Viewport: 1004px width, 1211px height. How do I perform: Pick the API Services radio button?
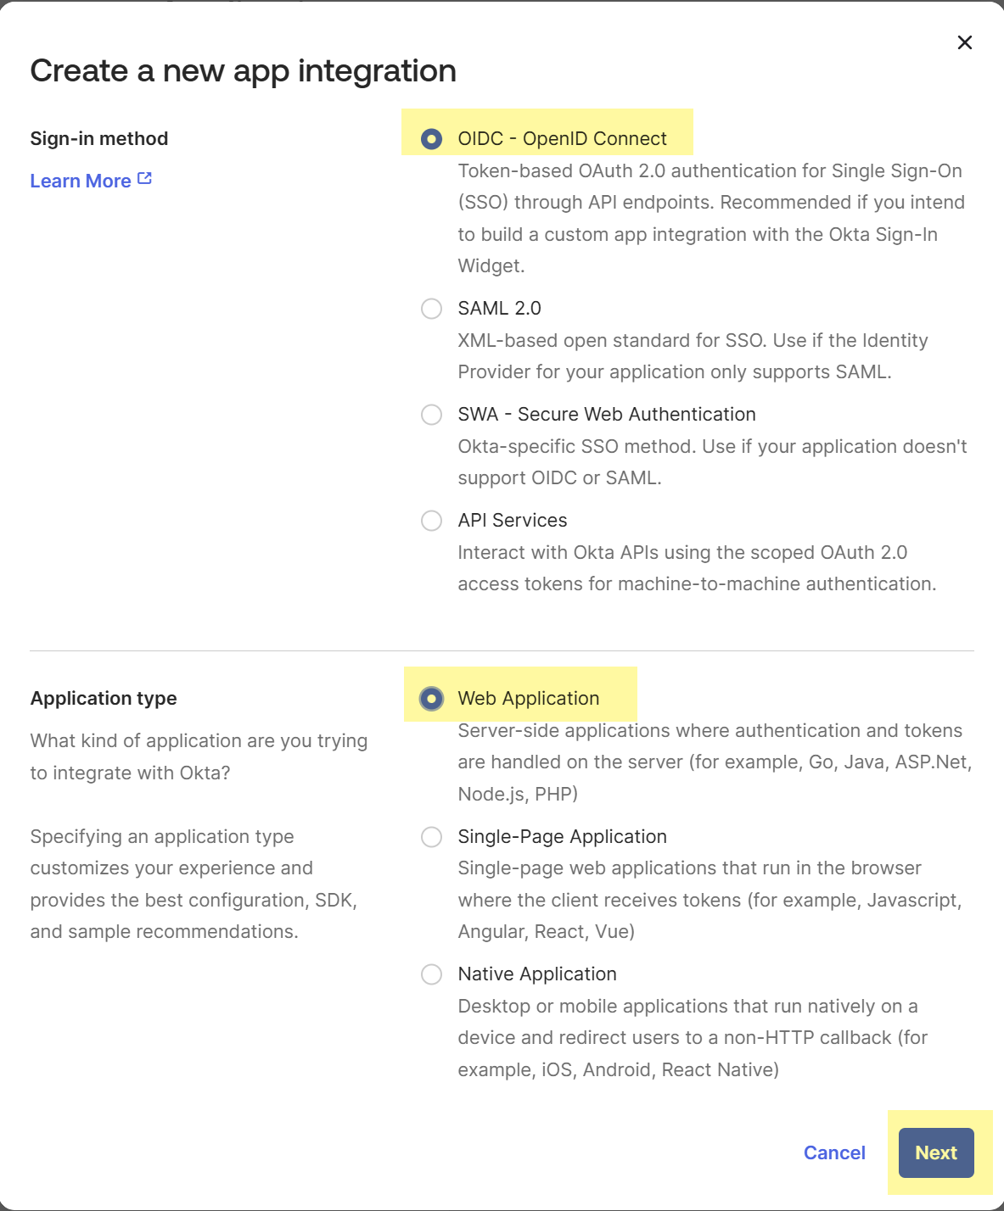[x=431, y=520]
